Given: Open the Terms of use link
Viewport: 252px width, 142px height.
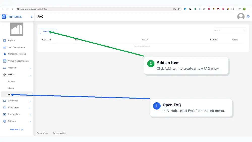Looking at the screenshot, I should coord(42,133).
